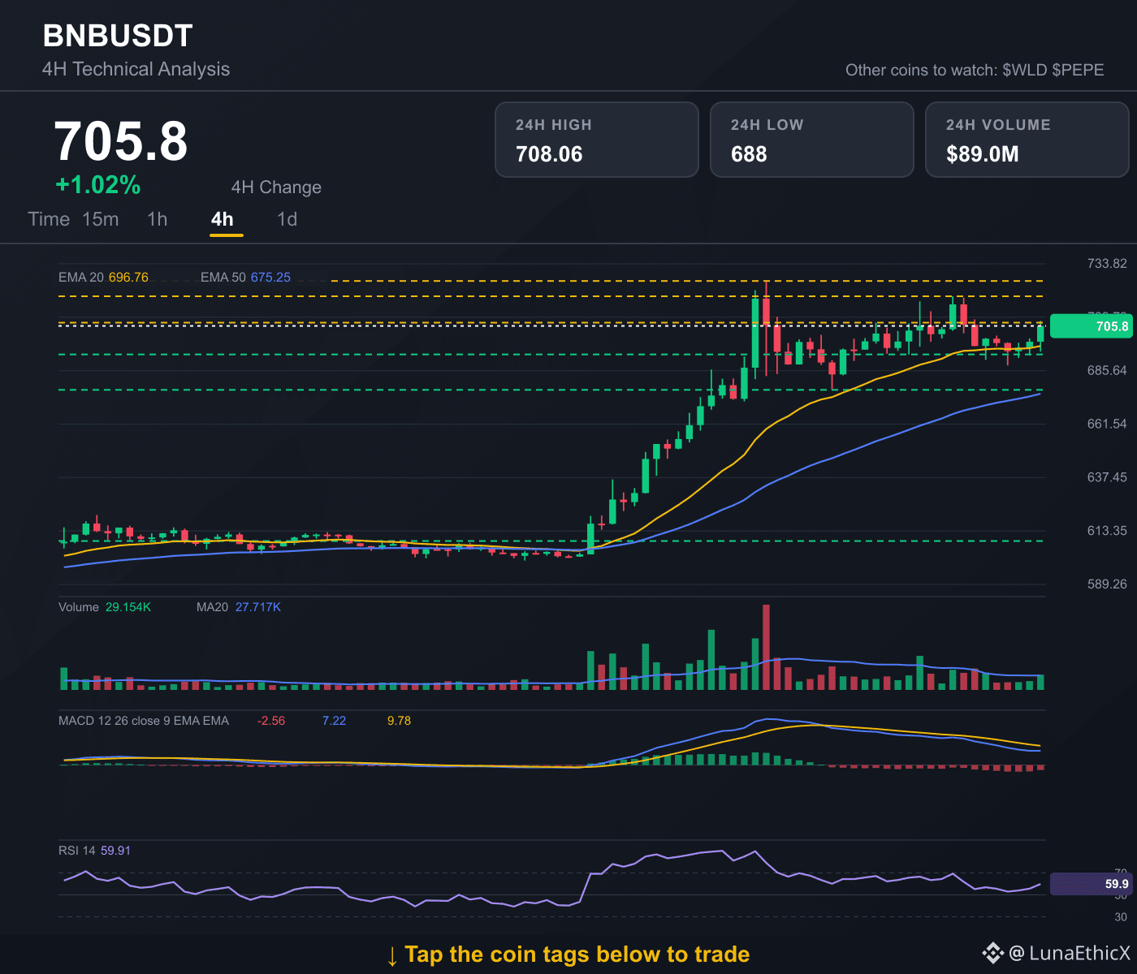Screen dimensions: 1137x974
Task: Click the 661.54 price axis label
Action: click(x=1107, y=424)
